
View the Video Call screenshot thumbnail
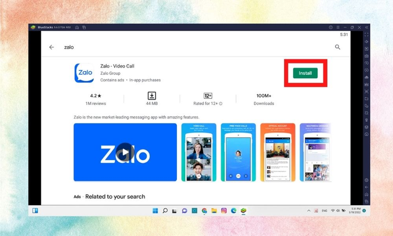point(199,152)
